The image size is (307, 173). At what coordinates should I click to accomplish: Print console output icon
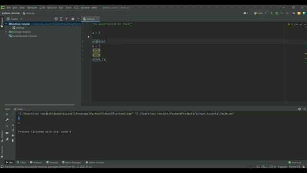(13, 136)
